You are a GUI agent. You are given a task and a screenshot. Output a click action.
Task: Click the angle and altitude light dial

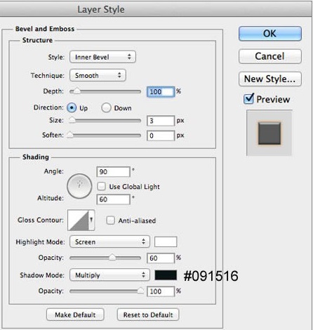[x=79, y=186]
